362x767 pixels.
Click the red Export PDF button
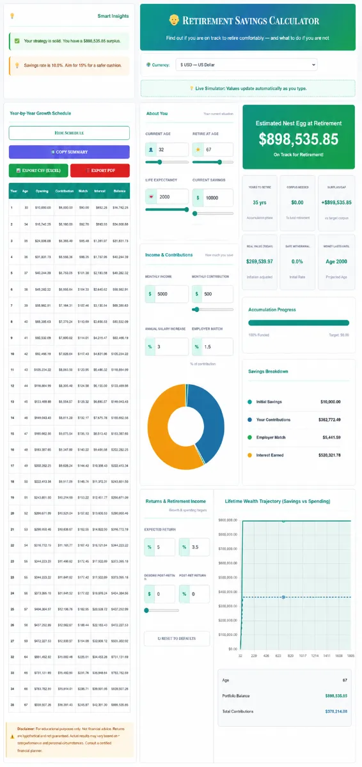click(100, 171)
